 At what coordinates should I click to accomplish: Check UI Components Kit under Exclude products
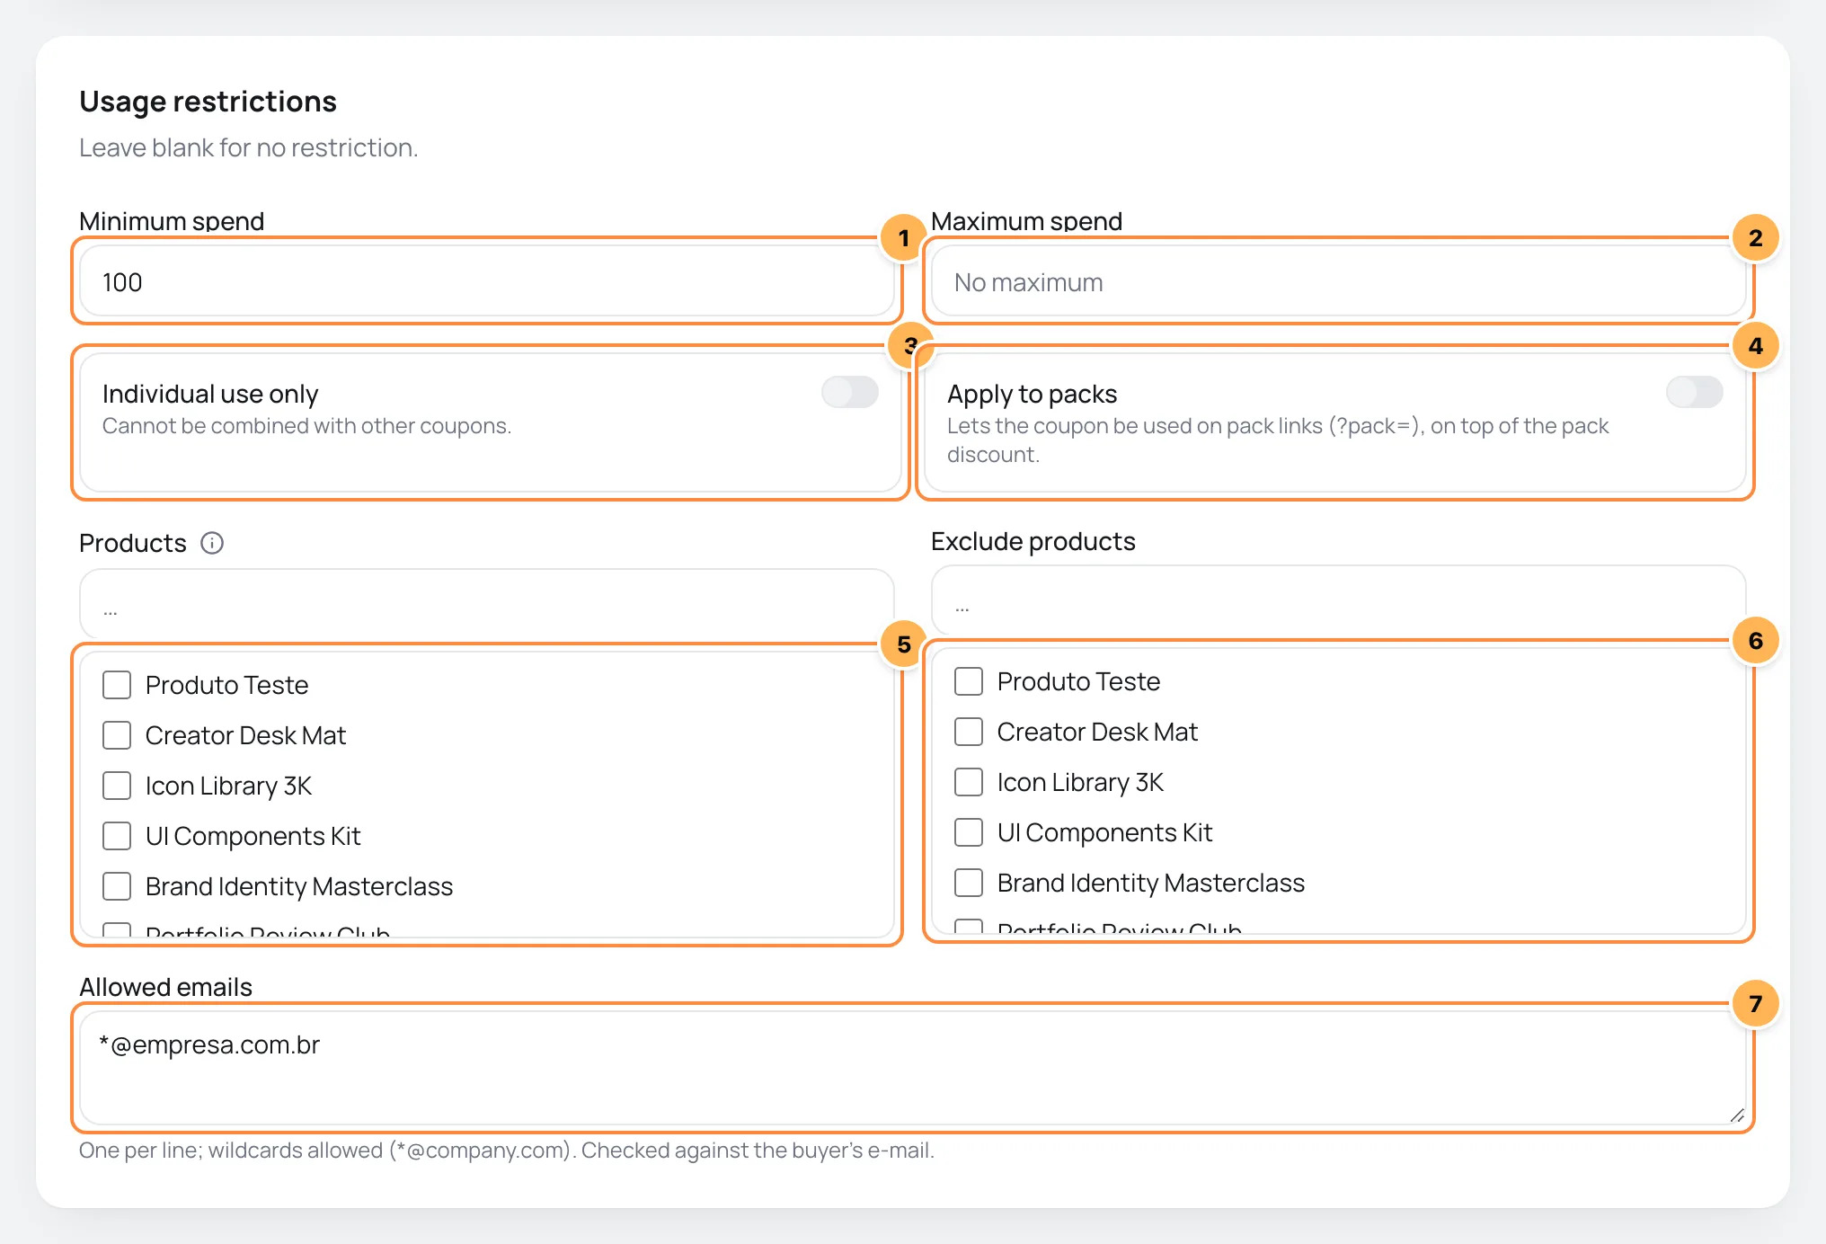(x=969, y=832)
